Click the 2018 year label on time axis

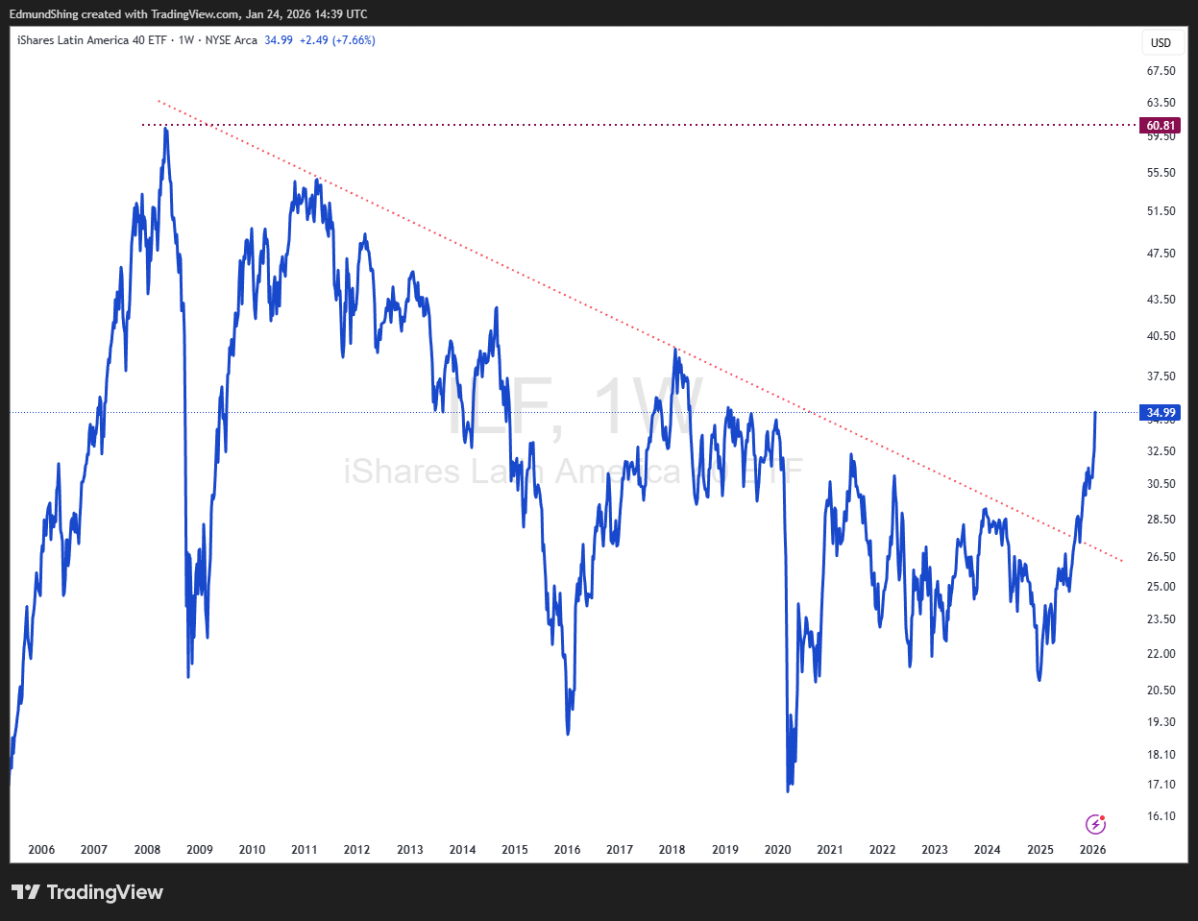pos(672,850)
